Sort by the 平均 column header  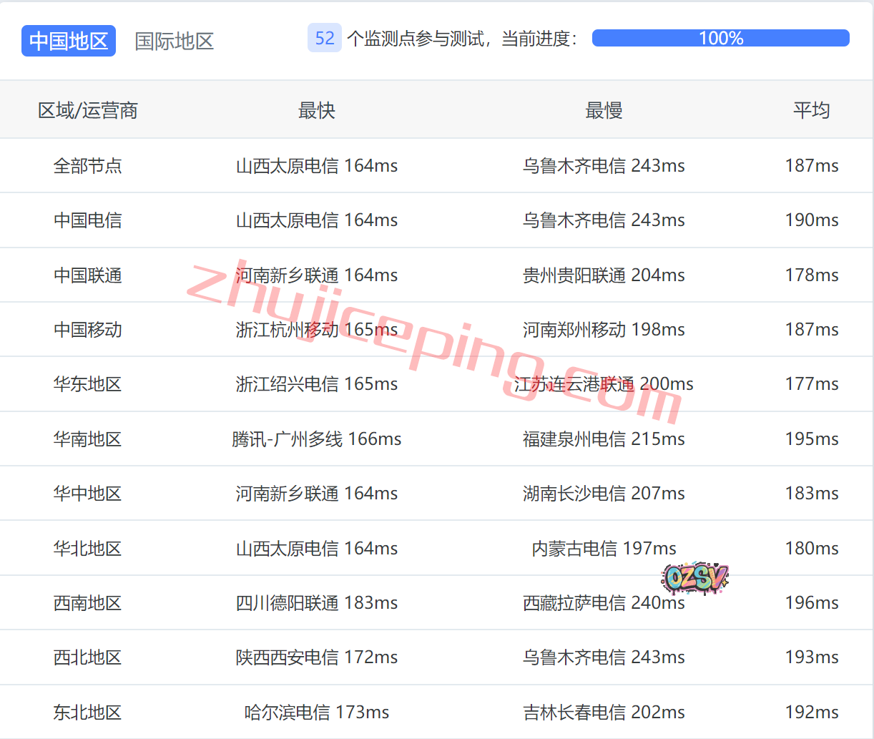pos(811,110)
